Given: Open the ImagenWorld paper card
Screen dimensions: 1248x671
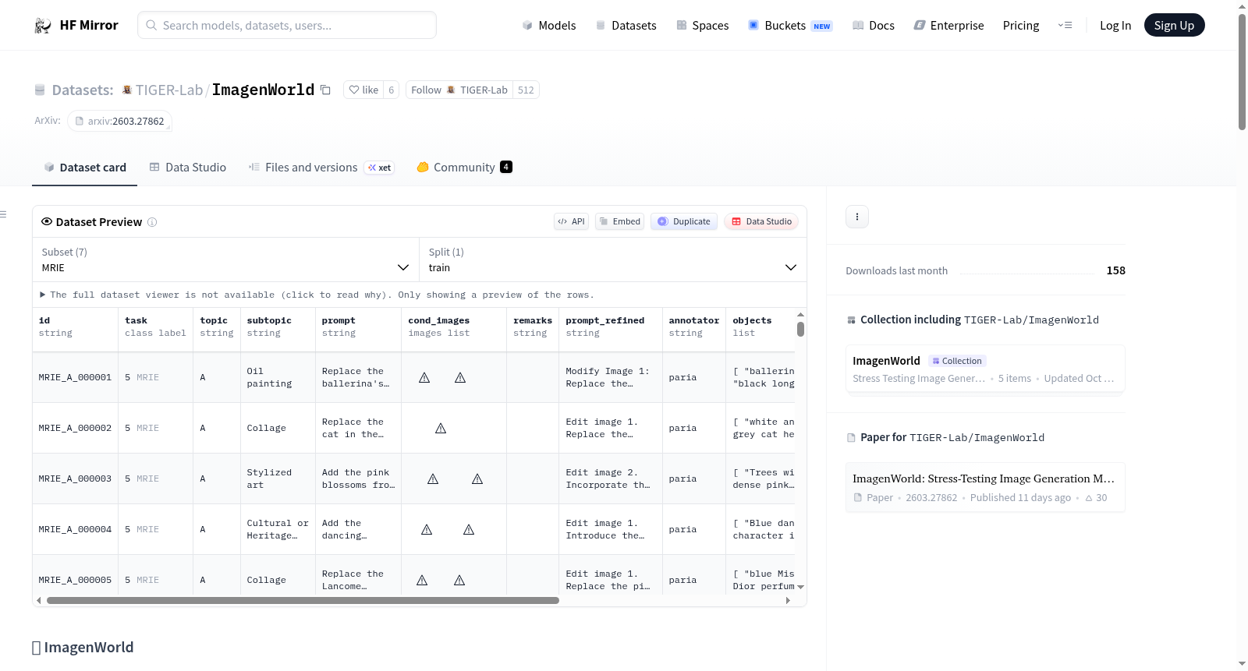Looking at the screenshot, I should click(x=985, y=487).
